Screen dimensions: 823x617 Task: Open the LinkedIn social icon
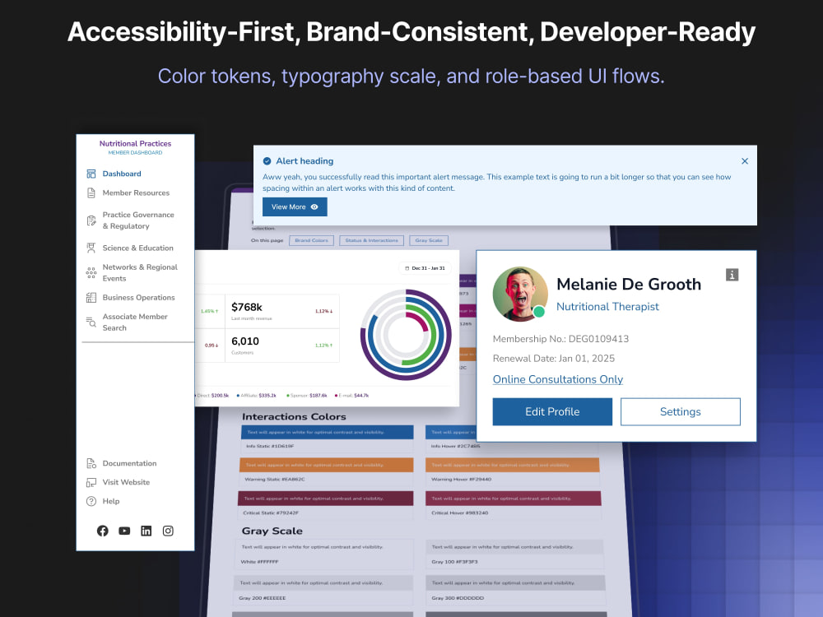pyautogui.click(x=146, y=531)
